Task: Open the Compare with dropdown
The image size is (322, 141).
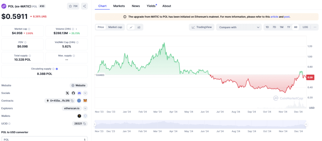Action: coord(239,27)
